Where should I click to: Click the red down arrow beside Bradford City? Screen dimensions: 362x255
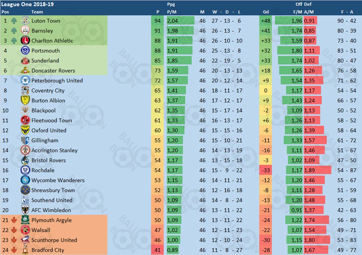pyautogui.click(x=14, y=250)
